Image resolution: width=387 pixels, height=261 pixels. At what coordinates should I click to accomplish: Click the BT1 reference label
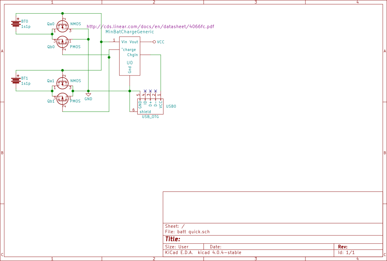pos(25,78)
